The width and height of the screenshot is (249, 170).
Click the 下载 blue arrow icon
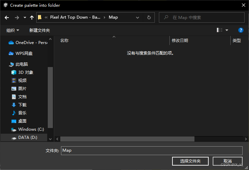pos(14,105)
